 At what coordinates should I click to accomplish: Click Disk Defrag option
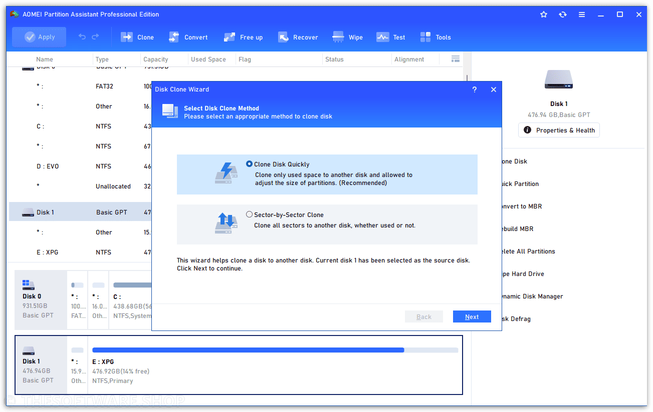point(516,318)
